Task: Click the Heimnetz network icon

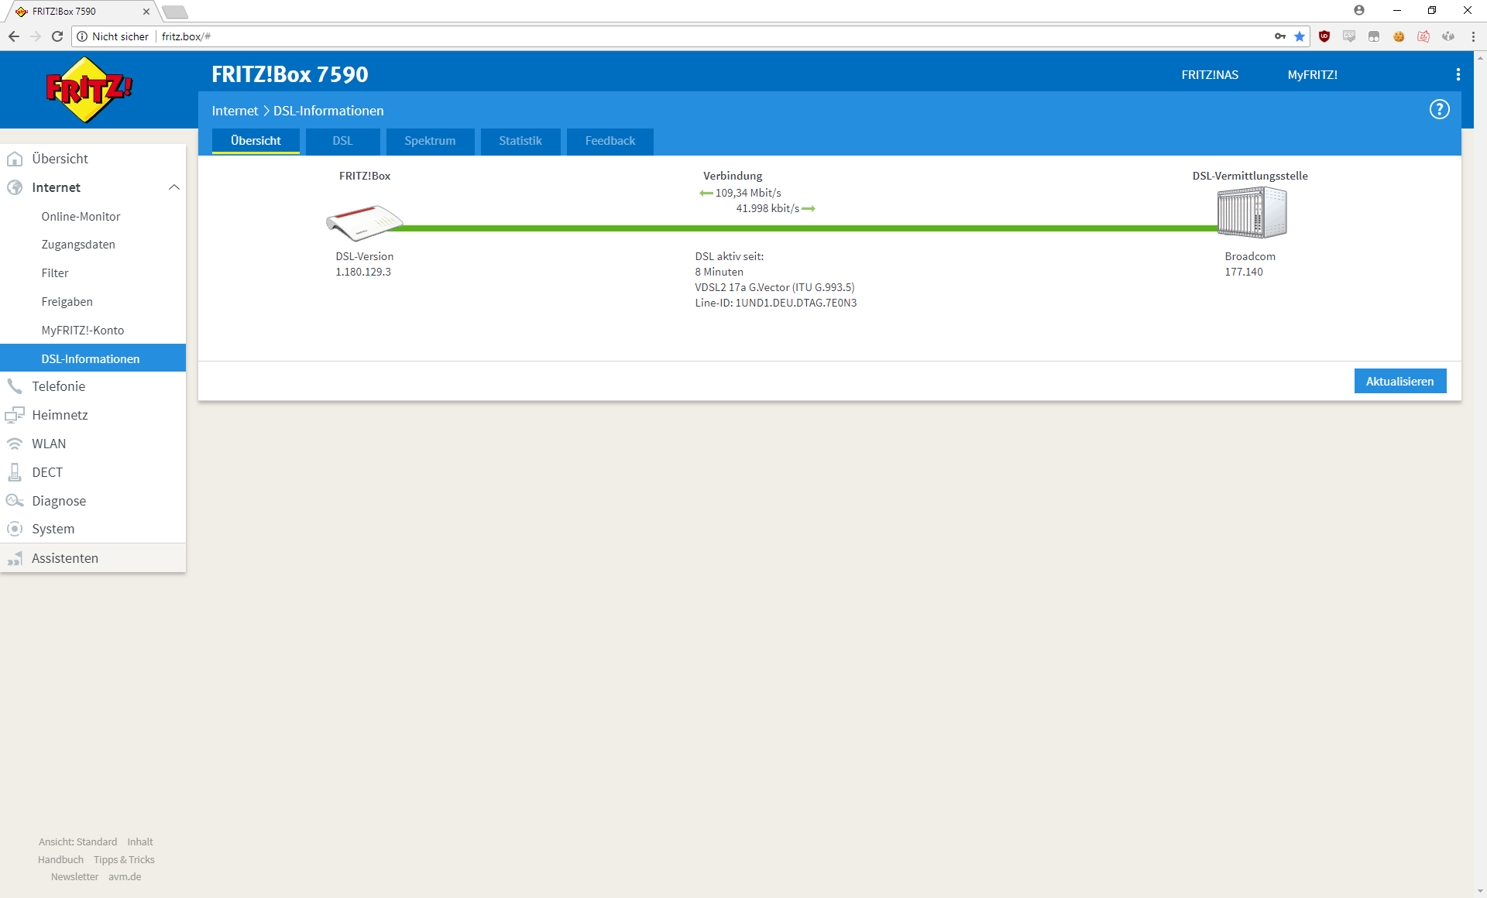Action: (x=15, y=415)
